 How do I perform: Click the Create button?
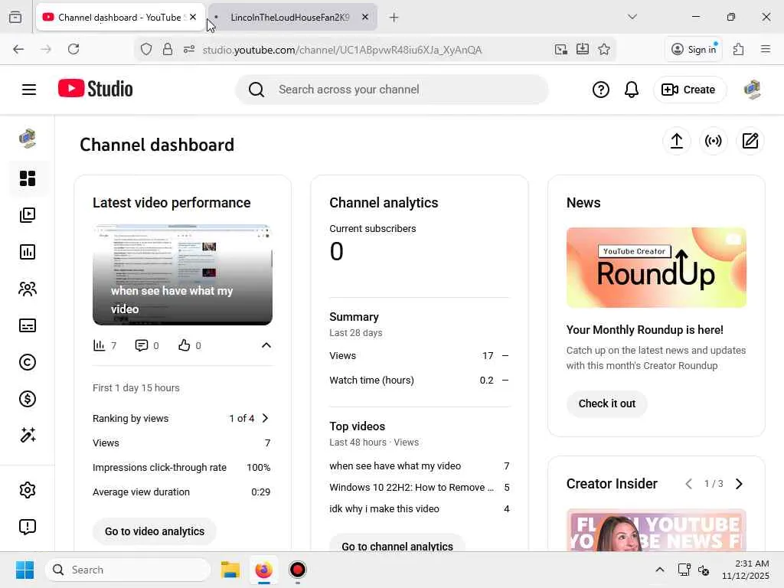pos(690,90)
